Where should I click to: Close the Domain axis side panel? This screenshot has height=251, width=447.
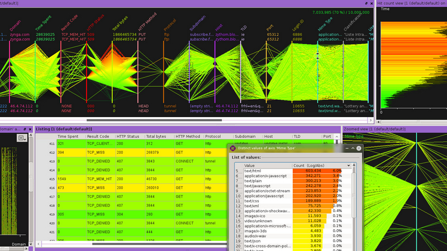[30, 129]
